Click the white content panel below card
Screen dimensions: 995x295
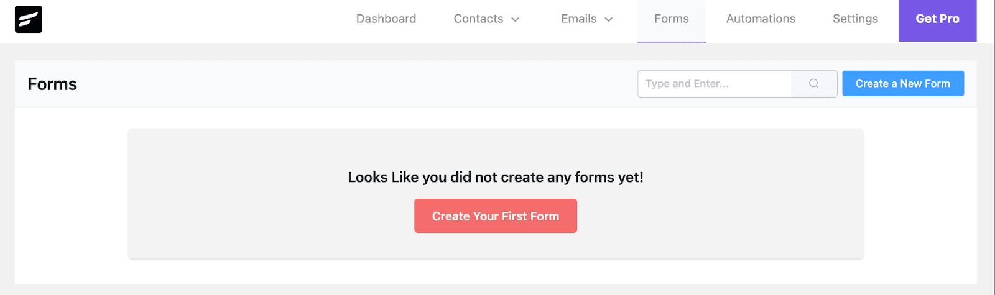click(x=496, y=272)
